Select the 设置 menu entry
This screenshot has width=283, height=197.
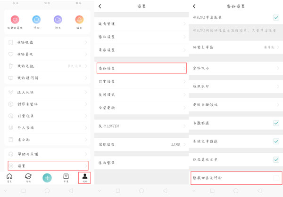[x=47, y=165]
